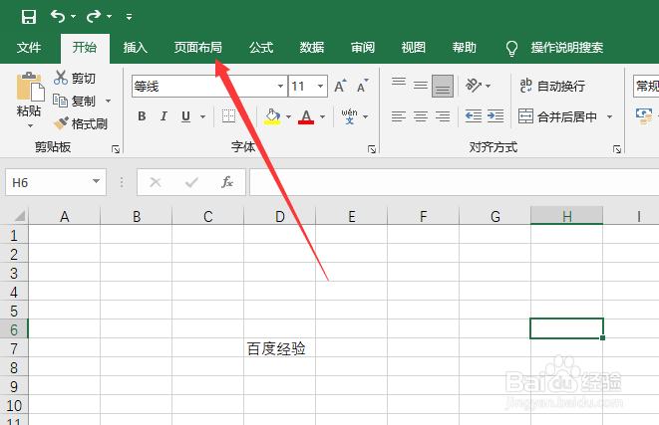Open the 公式 ribbon tab

point(261,48)
